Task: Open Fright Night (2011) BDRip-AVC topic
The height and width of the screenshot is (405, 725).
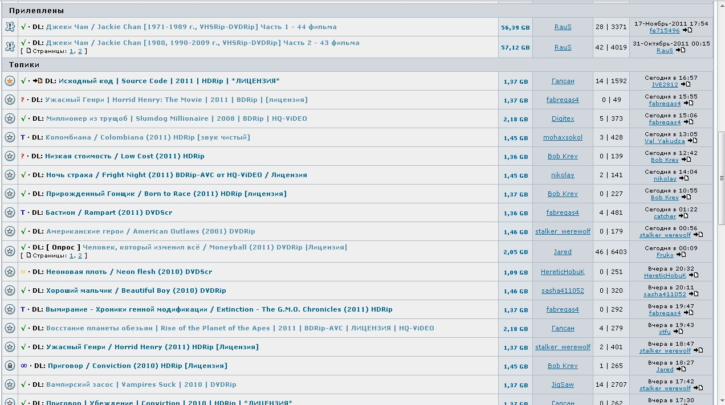Action: coord(176,175)
